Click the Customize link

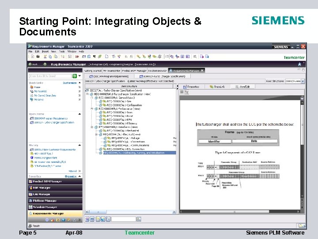click(70, 83)
